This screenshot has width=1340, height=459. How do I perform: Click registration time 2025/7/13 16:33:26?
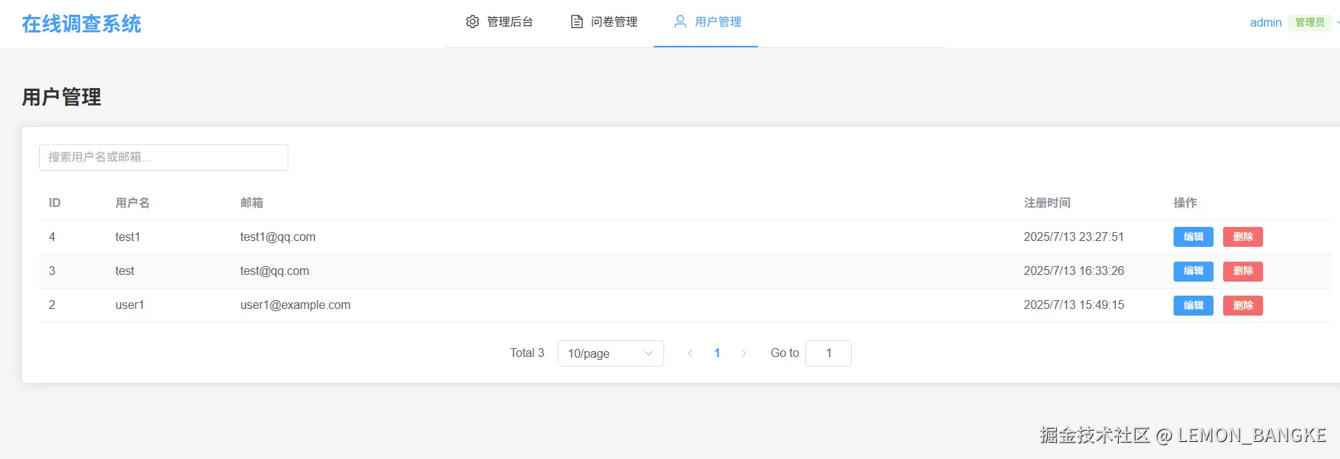(1073, 271)
